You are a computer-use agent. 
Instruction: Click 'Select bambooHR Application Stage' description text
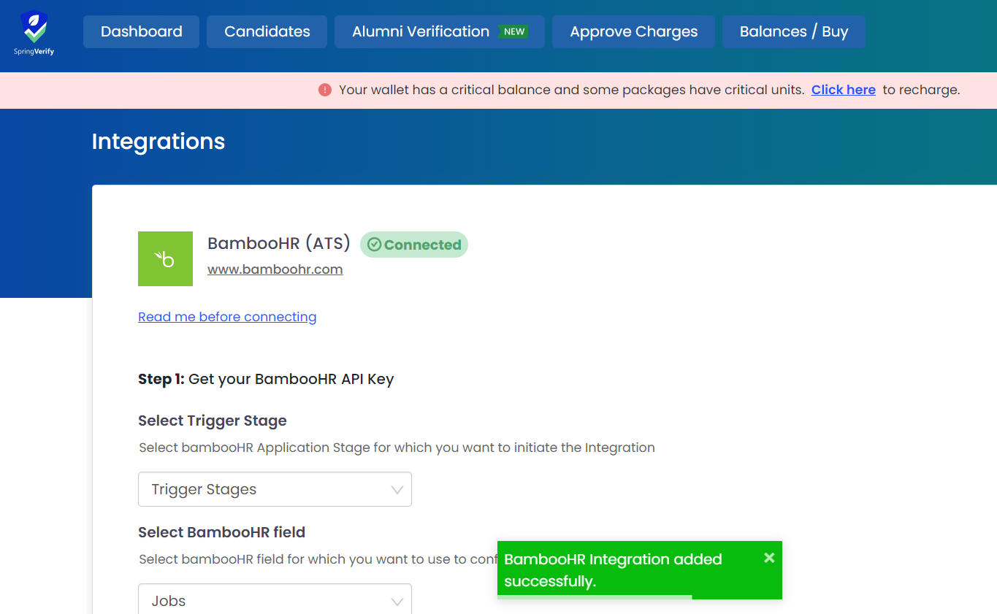[x=397, y=448]
